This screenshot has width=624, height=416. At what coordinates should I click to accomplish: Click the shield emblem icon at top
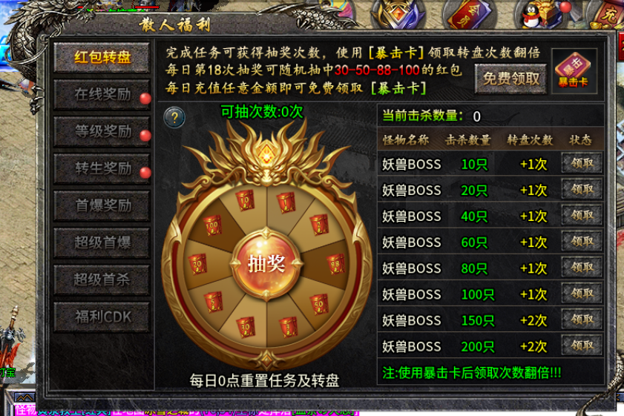398,14
